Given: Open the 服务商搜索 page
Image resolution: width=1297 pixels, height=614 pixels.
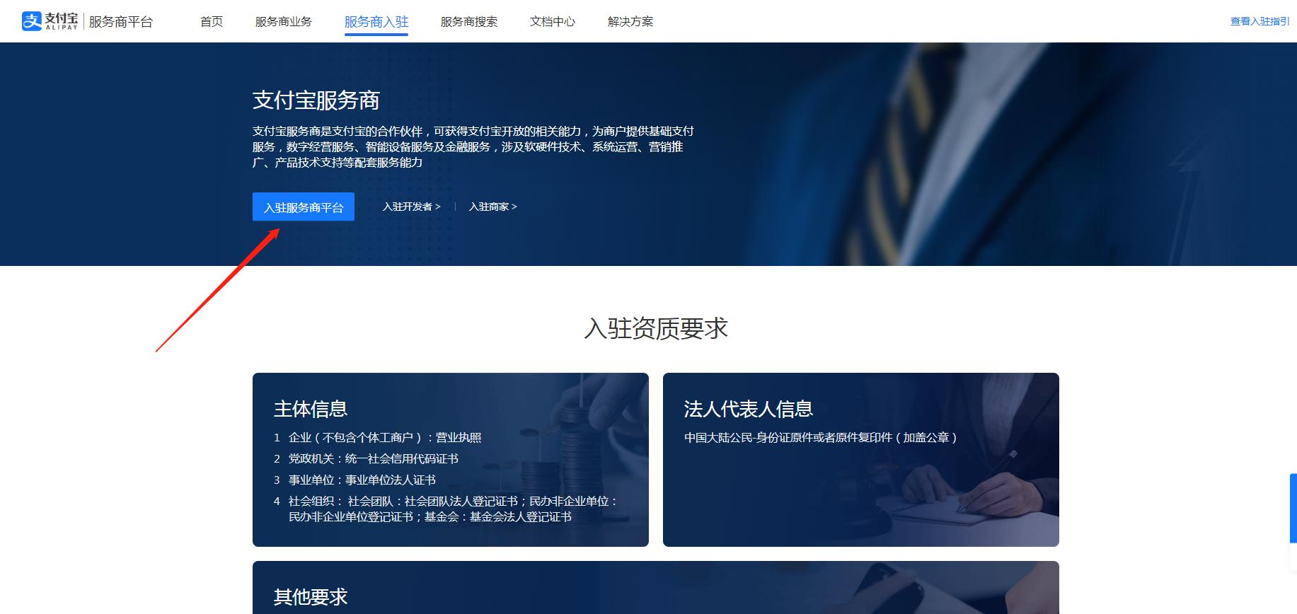Looking at the screenshot, I should (x=468, y=22).
